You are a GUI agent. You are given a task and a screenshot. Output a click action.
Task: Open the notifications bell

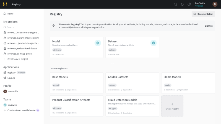click(182, 4)
